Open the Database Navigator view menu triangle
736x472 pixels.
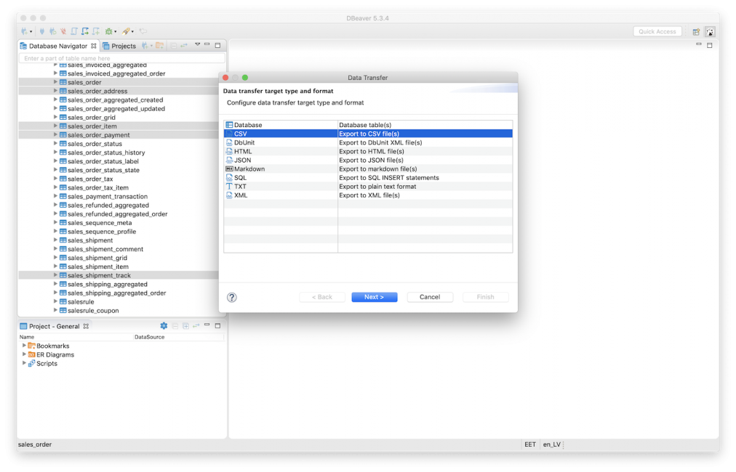pos(198,45)
